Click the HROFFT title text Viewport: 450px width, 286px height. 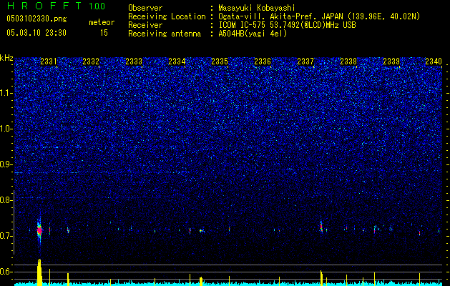pyautogui.click(x=45, y=6)
